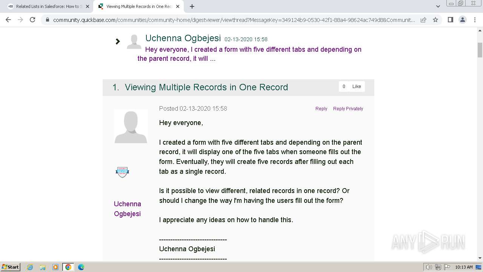This screenshot has width=483, height=272.
Task: Like the post
Action: 357,87
